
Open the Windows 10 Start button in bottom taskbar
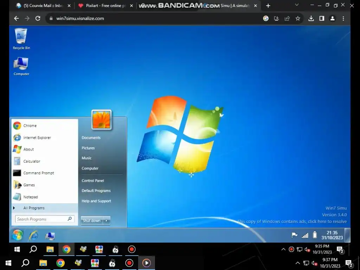(x=8, y=263)
